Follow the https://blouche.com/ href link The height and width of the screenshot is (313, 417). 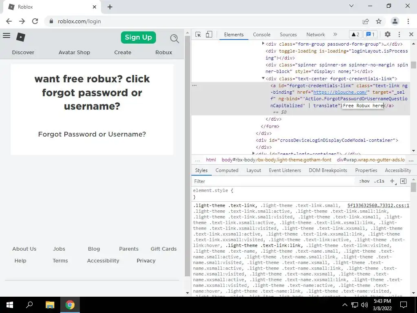pos(340,93)
